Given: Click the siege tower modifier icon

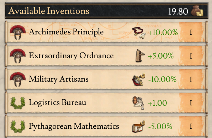Looking at the screenshot, I should point(140,56).
